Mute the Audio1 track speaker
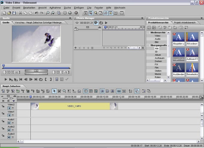This screenshot has width=204, height=148. click(9, 123)
